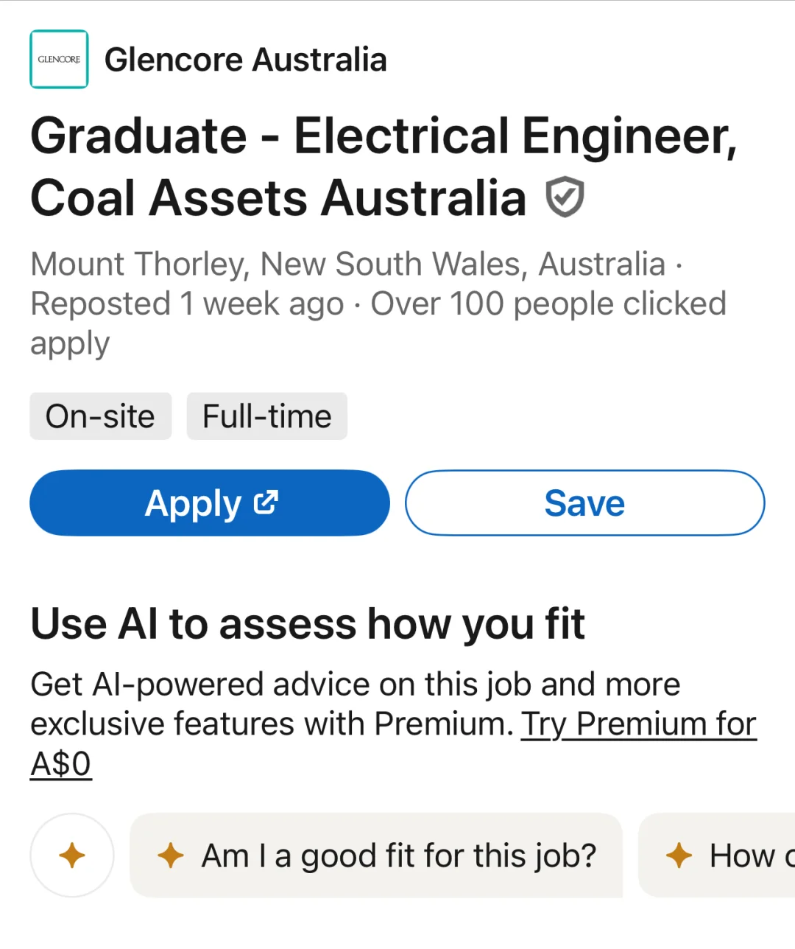Select the On-site tag
Image resolution: width=795 pixels, height=949 pixels.
coord(100,416)
